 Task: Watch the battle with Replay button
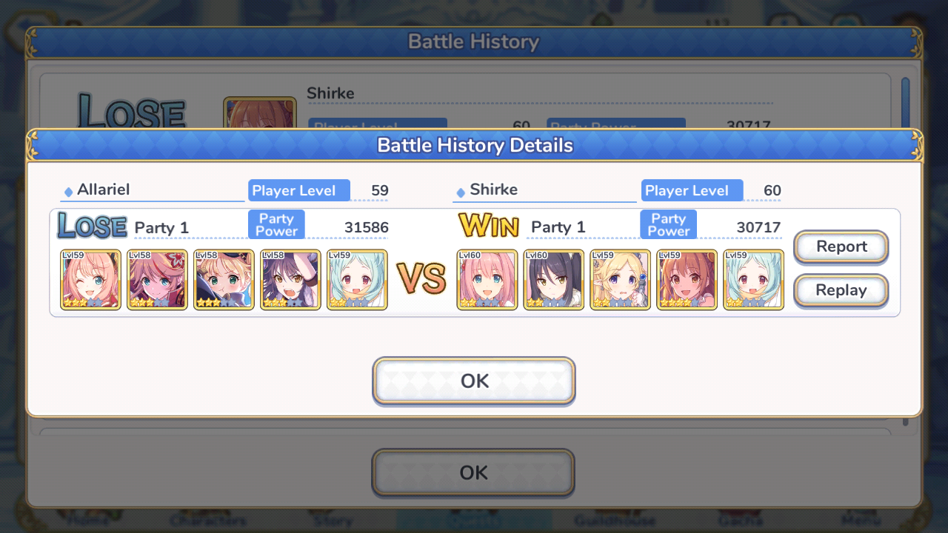click(x=841, y=290)
